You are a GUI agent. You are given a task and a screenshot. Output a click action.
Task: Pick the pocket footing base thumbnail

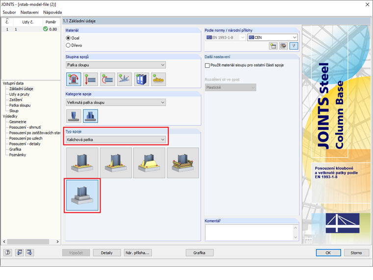(x=82, y=195)
